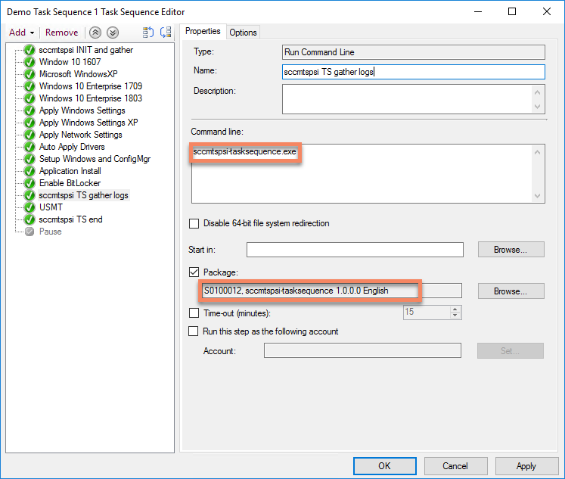Image resolution: width=565 pixels, height=479 pixels.
Task: Select the Properties tab
Action: click(203, 31)
